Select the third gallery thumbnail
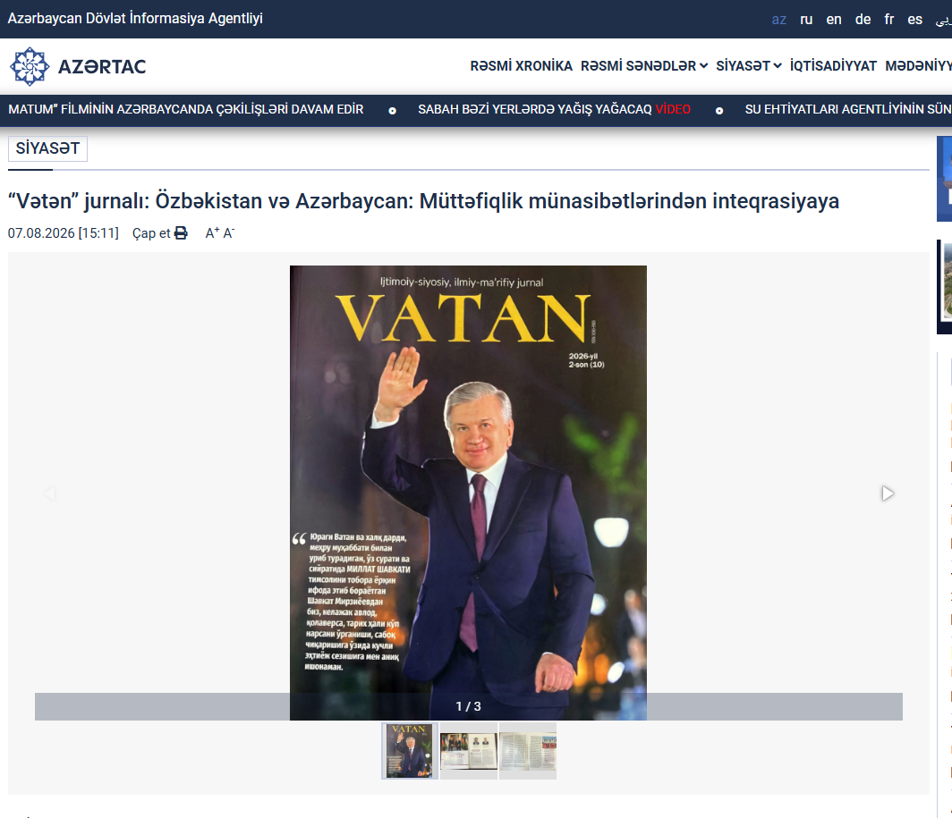The image size is (952, 818). 528,751
